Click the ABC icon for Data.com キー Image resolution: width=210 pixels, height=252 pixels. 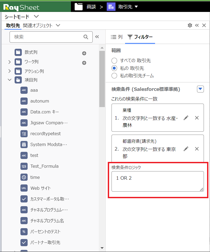coord(24,112)
